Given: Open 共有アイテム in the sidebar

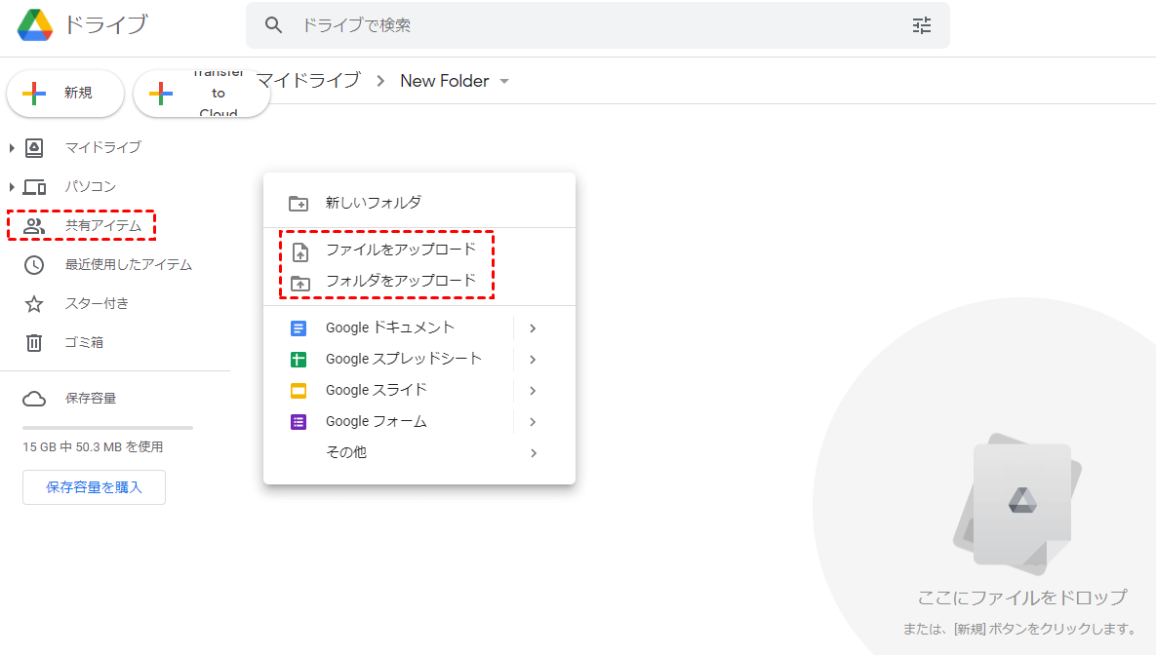Looking at the screenshot, I should coord(103,225).
